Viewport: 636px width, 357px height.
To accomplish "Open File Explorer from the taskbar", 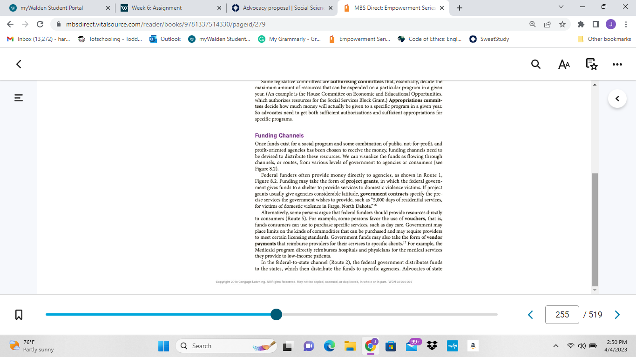I will point(350,346).
